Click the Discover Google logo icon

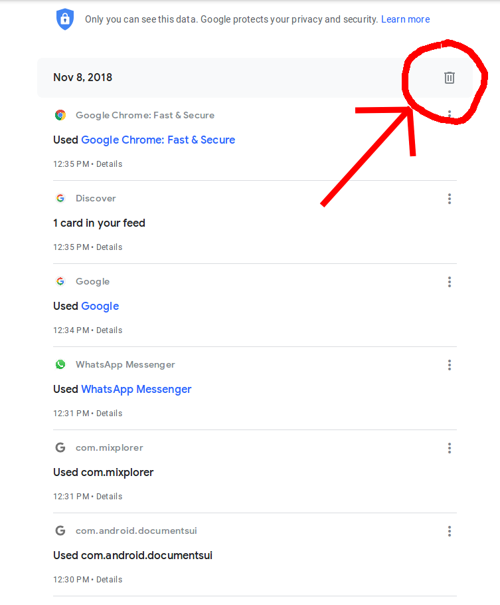(60, 198)
